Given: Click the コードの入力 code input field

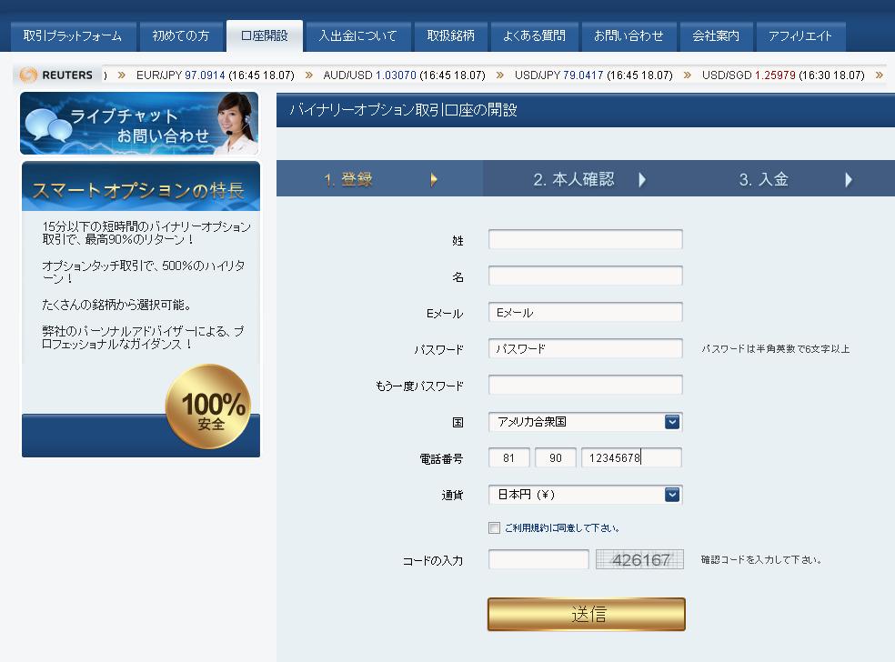Looking at the screenshot, I should [x=538, y=560].
